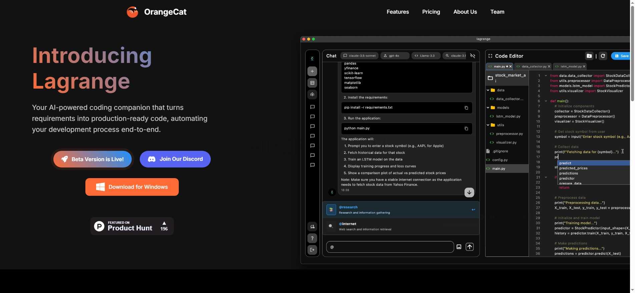Switch to the Llama-3.3 model tab
The height and width of the screenshot is (293, 635).
click(x=426, y=56)
